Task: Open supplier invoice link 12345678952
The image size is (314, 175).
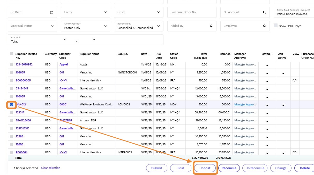Action: click(24, 65)
